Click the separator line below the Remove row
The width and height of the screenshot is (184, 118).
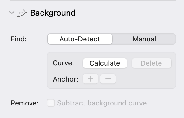point(93,117)
